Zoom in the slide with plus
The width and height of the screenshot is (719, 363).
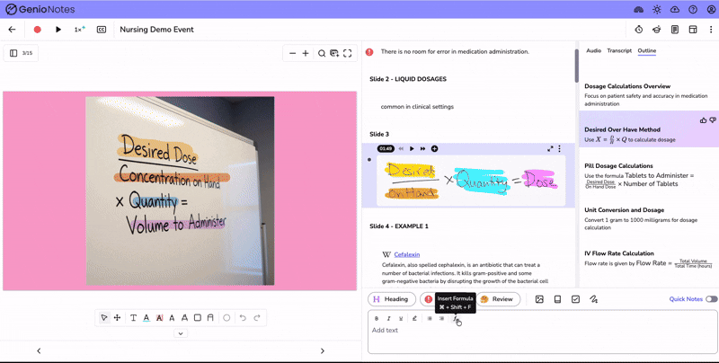pyautogui.click(x=306, y=54)
